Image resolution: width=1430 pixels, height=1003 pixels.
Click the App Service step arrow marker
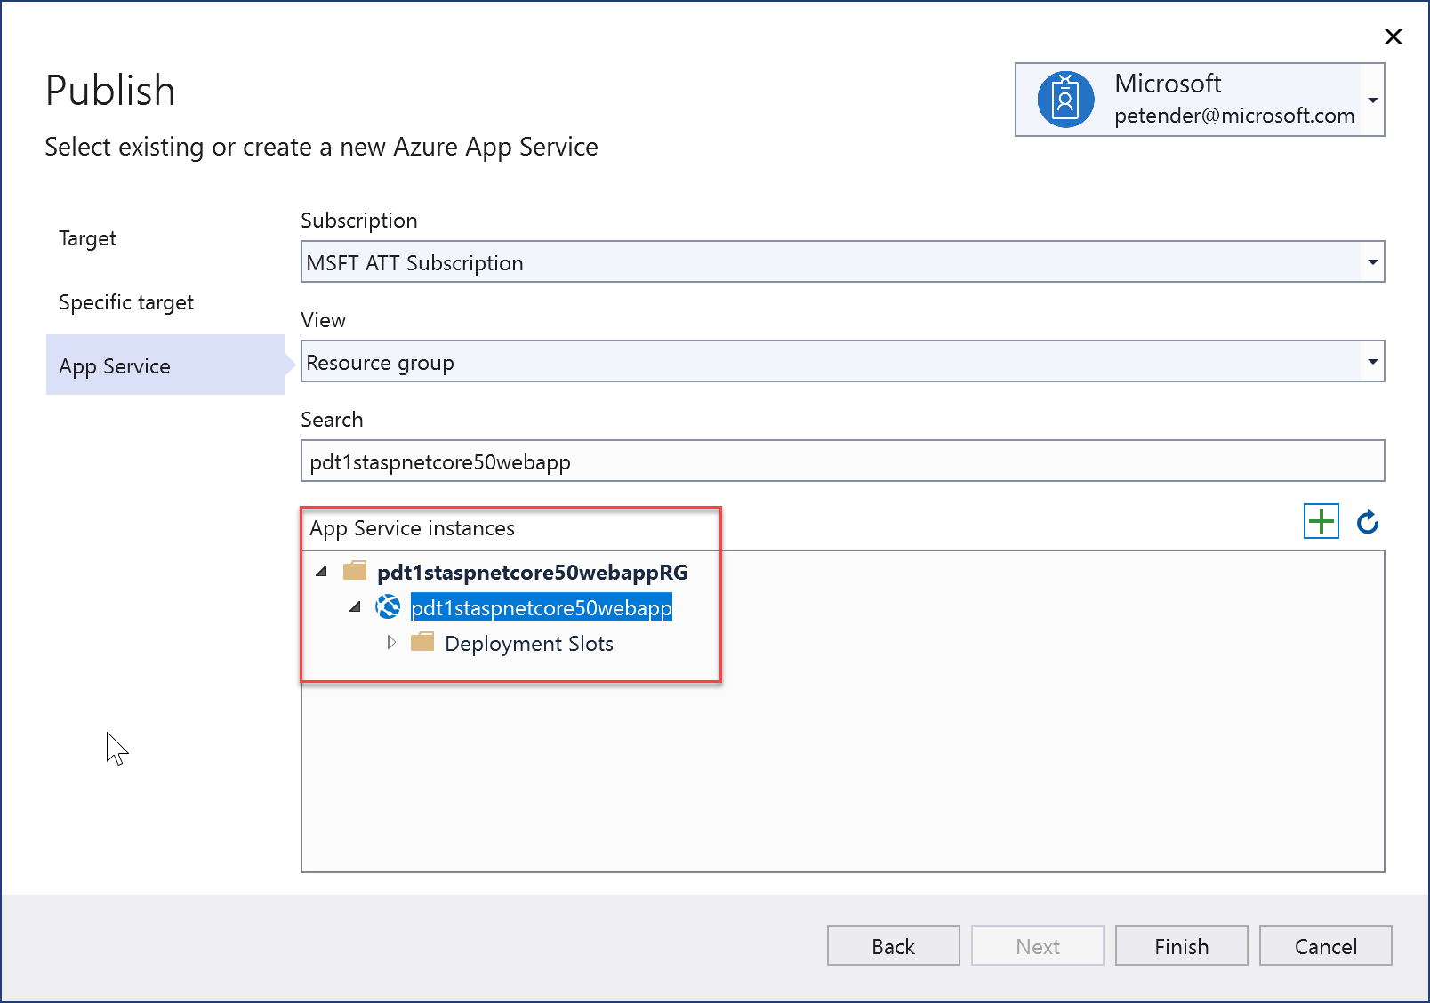point(289,365)
